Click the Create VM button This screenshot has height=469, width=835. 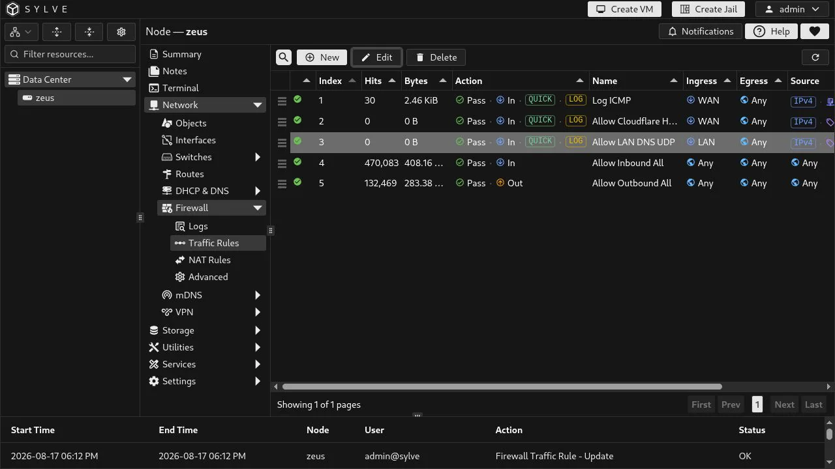[x=624, y=9]
